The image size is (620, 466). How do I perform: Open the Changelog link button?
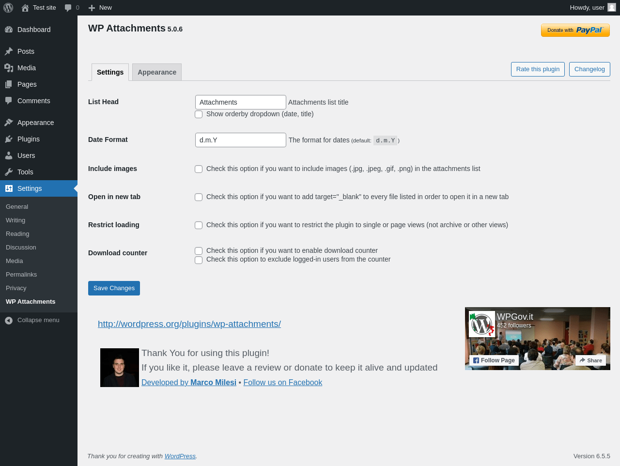point(589,69)
